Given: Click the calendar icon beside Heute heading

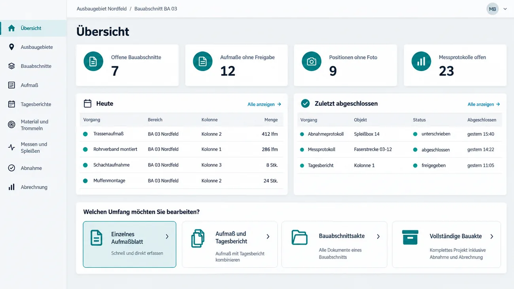Looking at the screenshot, I should click(x=87, y=103).
